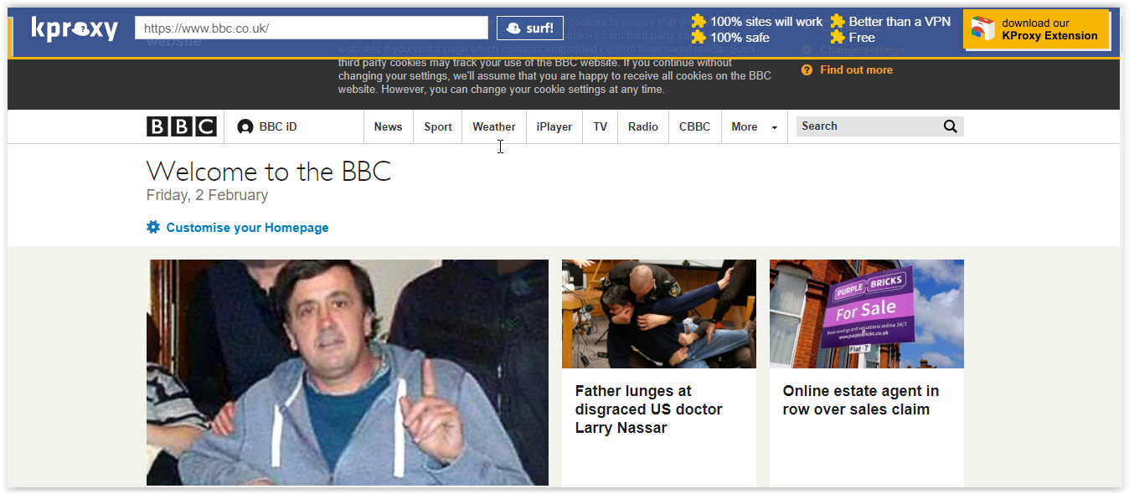Click the puzzle icon next to Free

(838, 37)
